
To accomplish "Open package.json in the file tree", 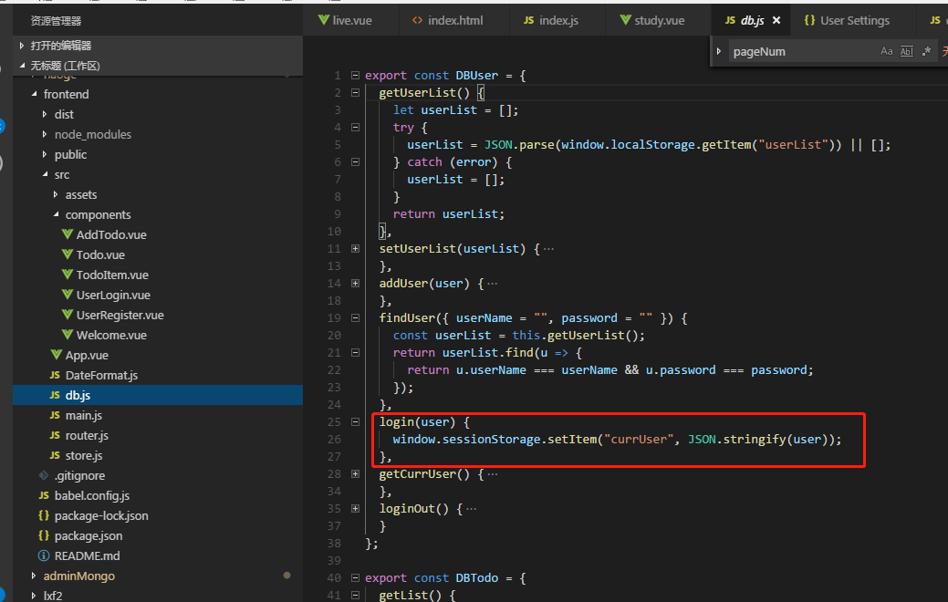I will (88, 535).
